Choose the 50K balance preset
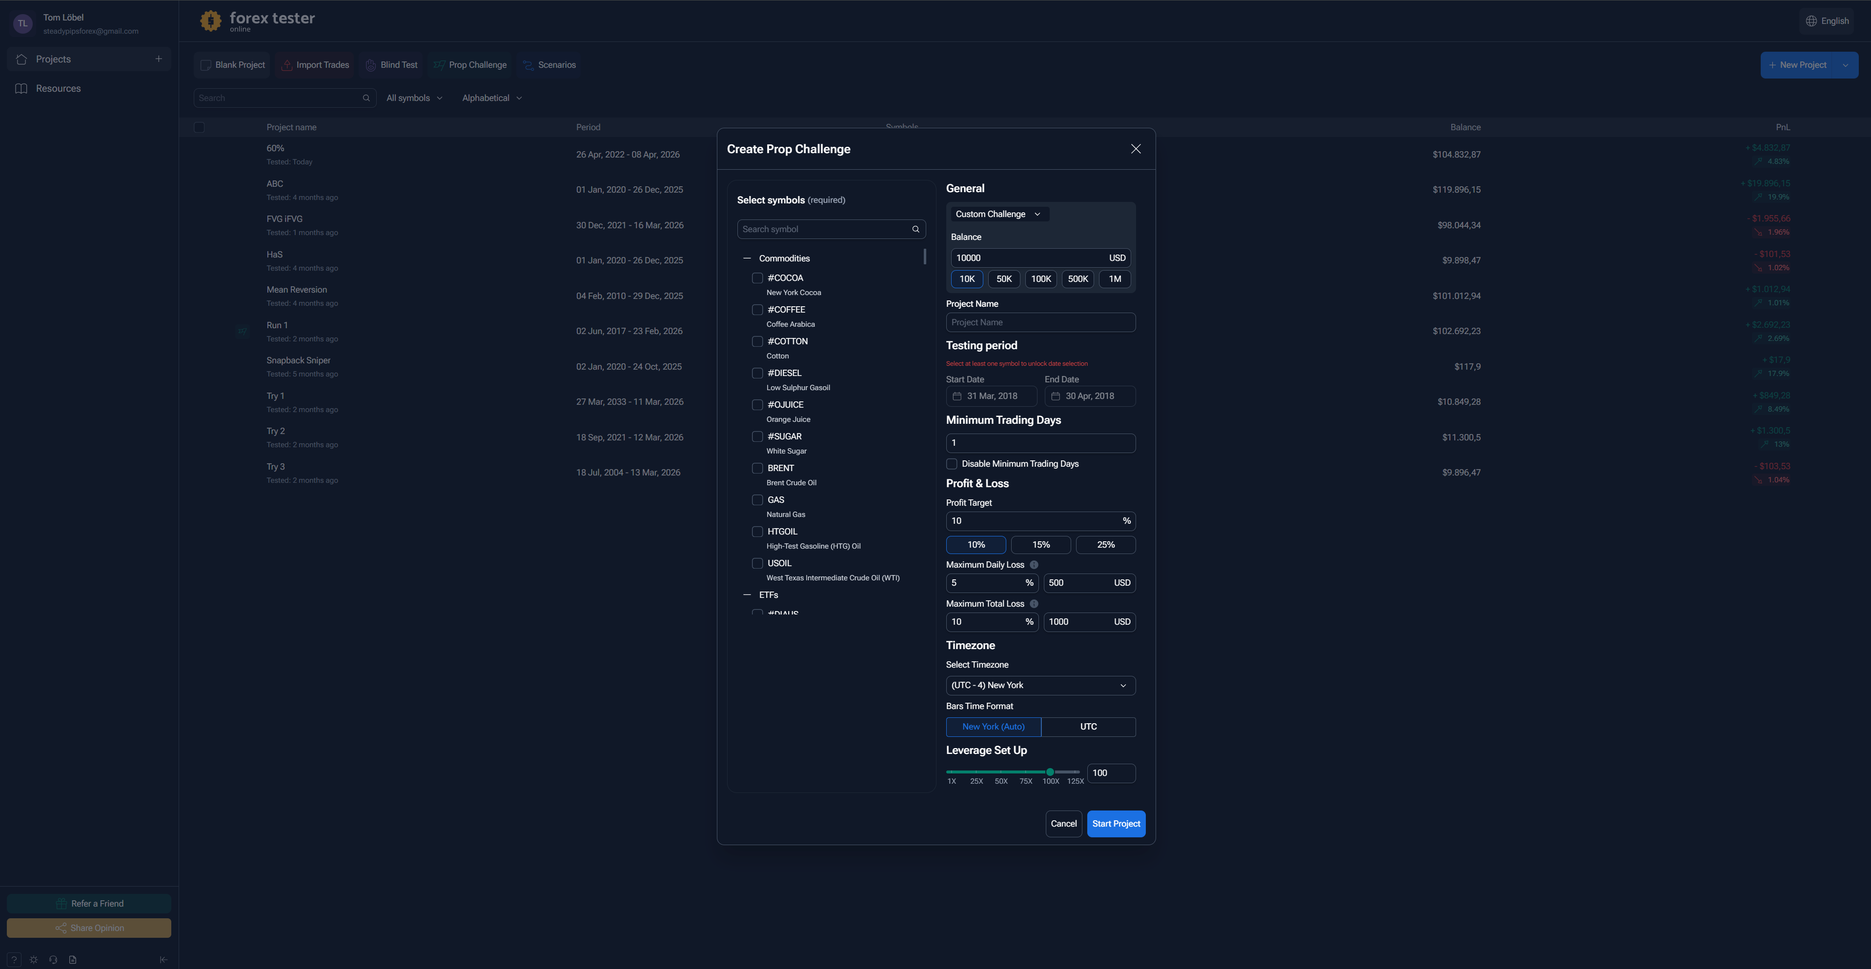The image size is (1871, 969). [1004, 279]
